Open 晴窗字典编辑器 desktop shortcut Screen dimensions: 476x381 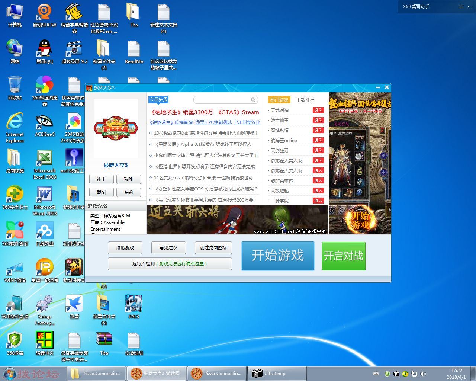pos(74,19)
